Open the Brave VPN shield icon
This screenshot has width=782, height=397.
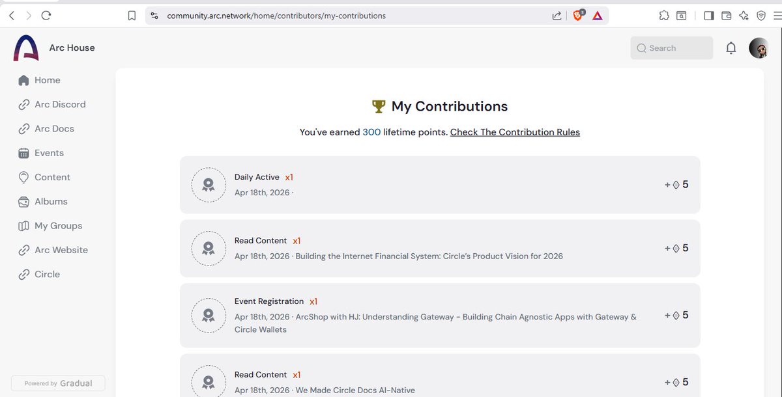tap(761, 16)
